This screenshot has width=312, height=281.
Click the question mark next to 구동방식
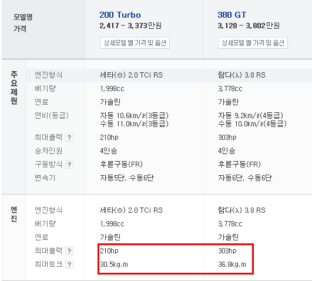coord(69,165)
